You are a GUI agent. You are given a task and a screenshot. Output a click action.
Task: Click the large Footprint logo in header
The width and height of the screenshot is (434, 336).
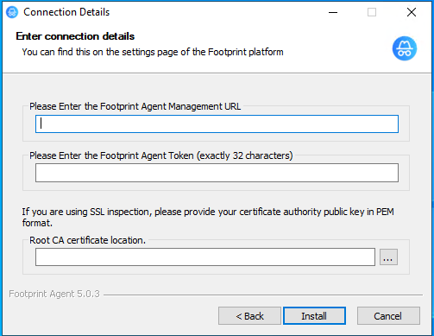(x=405, y=48)
